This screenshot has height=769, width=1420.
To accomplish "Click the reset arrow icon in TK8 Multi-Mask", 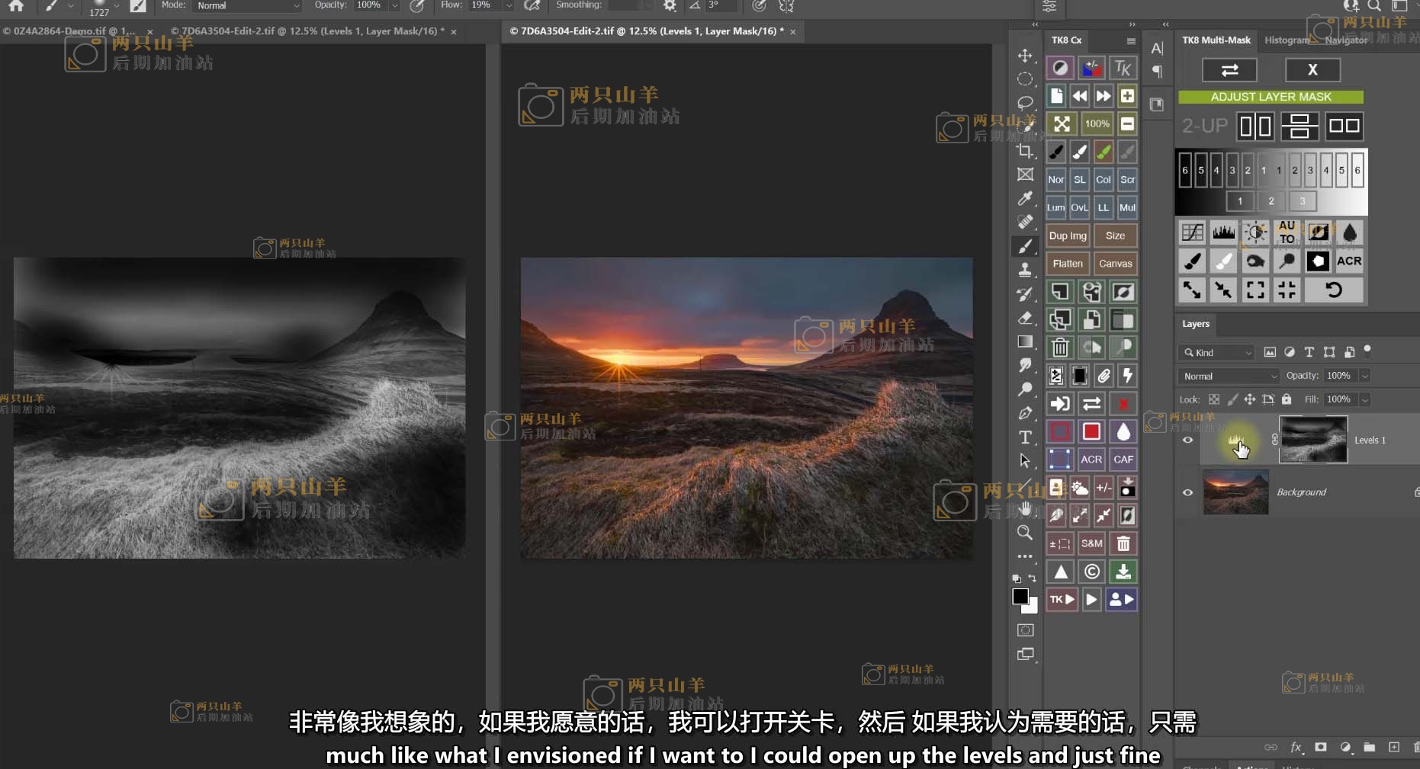I will 1333,290.
